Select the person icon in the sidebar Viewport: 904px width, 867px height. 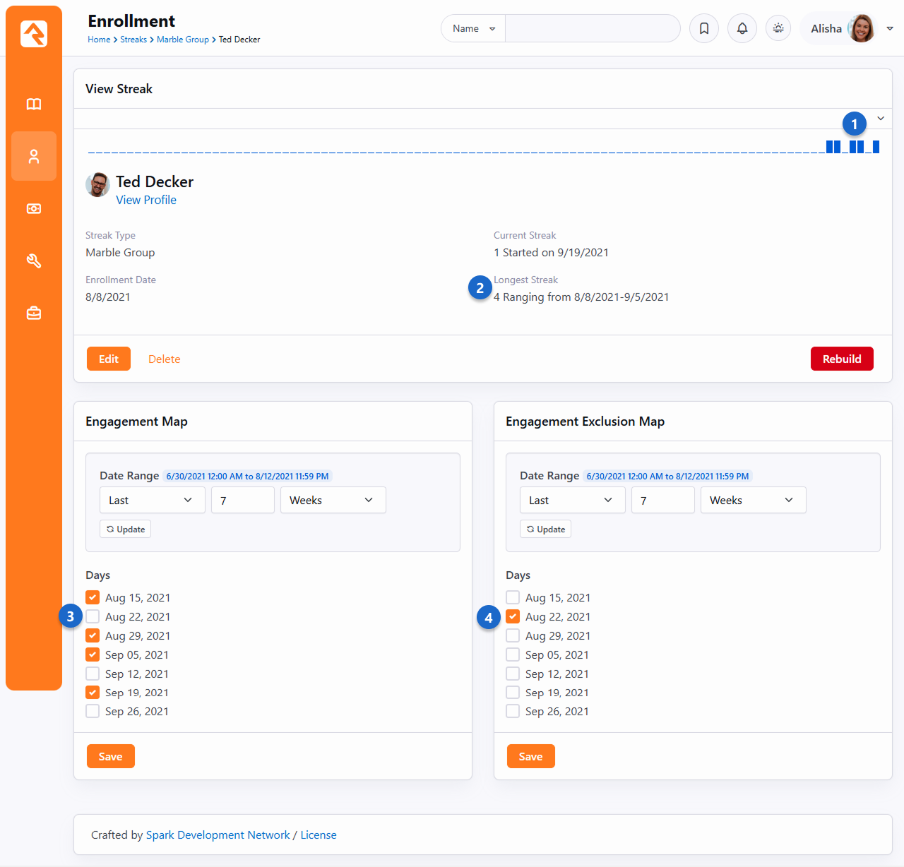(x=34, y=156)
